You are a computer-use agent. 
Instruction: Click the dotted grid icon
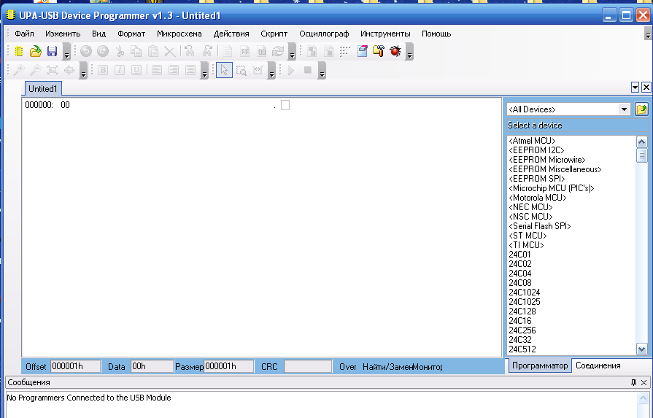pos(345,51)
